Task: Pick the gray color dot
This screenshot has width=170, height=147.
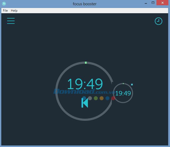Action: pyautogui.click(x=90, y=98)
